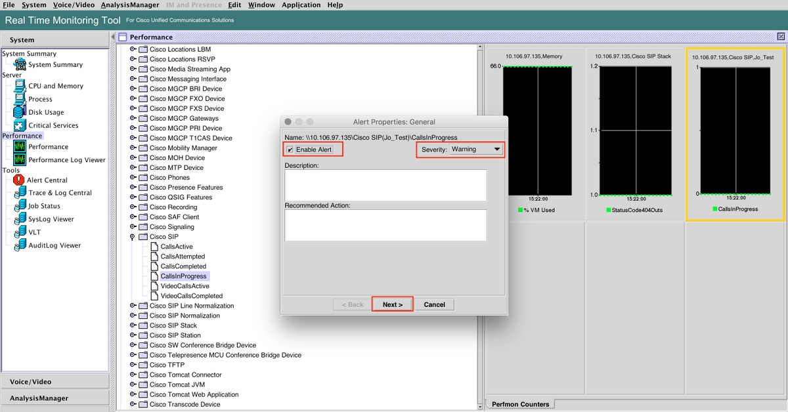Select the Performance icon in sidebar
Viewport: 788px width, 412px height.
(20, 147)
